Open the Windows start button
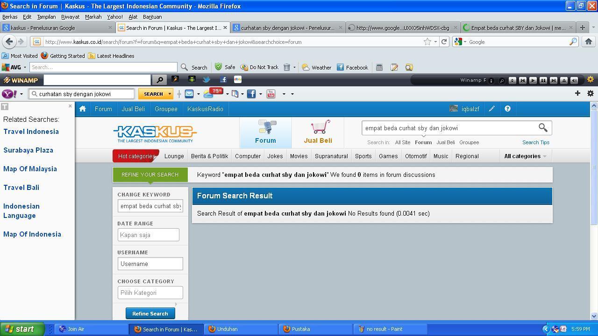The width and height of the screenshot is (598, 336). point(22,329)
